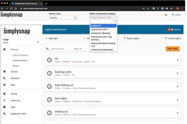Click the Diagnostic Tools wrench icon
Viewport: 187px width, 124px height.
(4, 113)
